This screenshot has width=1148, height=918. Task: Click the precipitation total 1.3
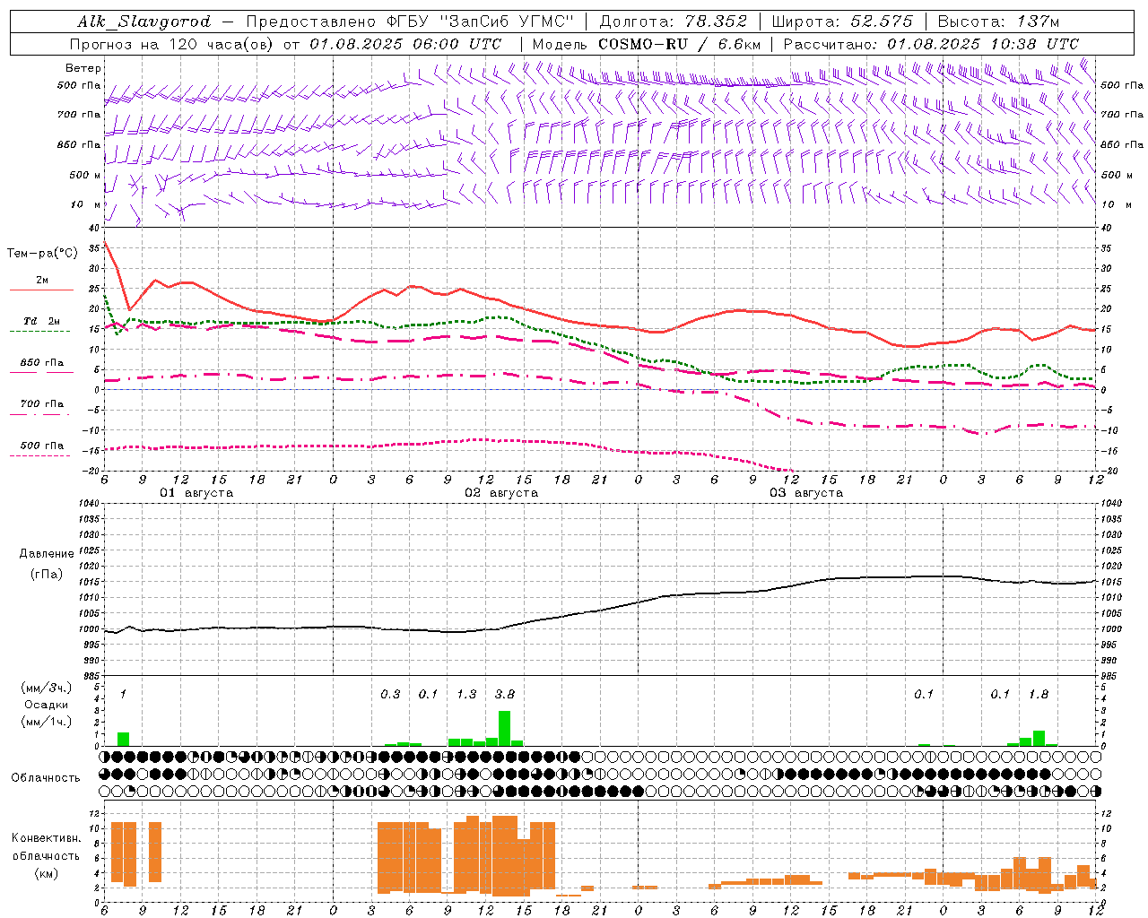466,695
